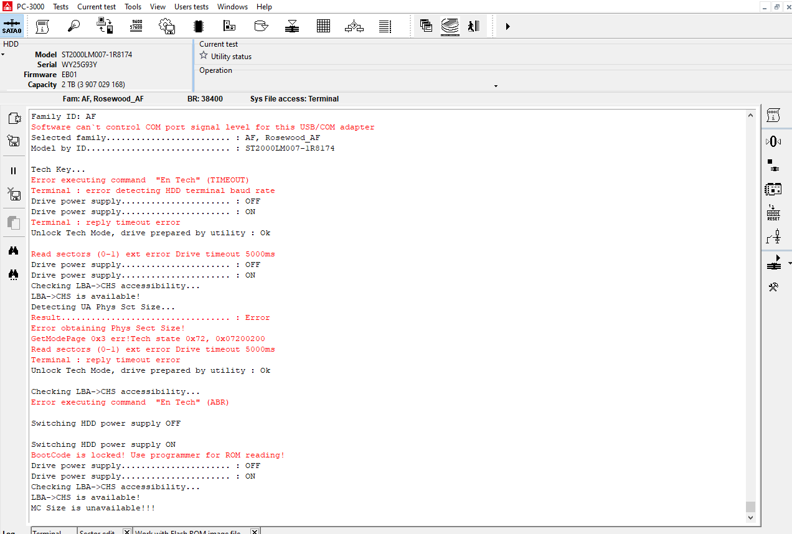The height and width of the screenshot is (534, 792).
Task: Open the Tests menu
Action: (61, 7)
